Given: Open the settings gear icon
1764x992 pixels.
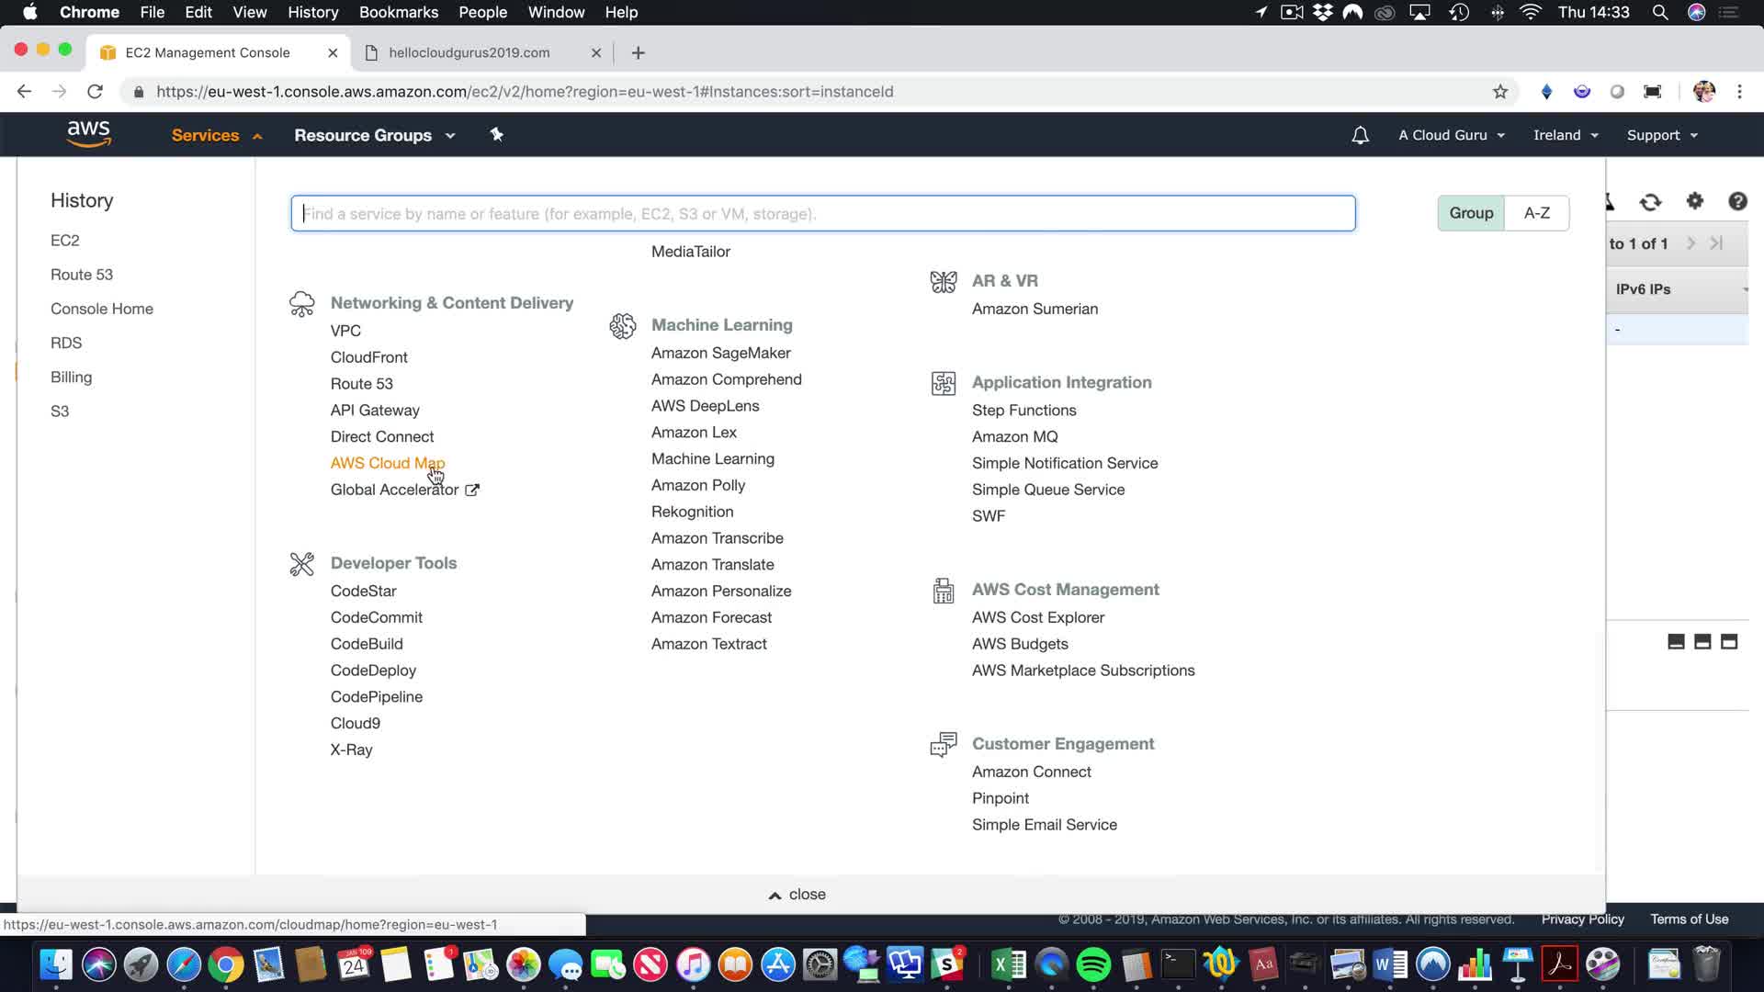Looking at the screenshot, I should click(1695, 201).
